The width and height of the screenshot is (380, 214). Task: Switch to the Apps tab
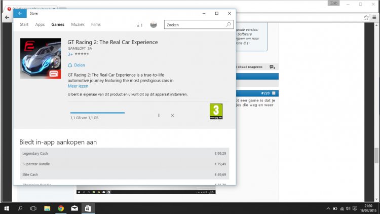coord(40,25)
